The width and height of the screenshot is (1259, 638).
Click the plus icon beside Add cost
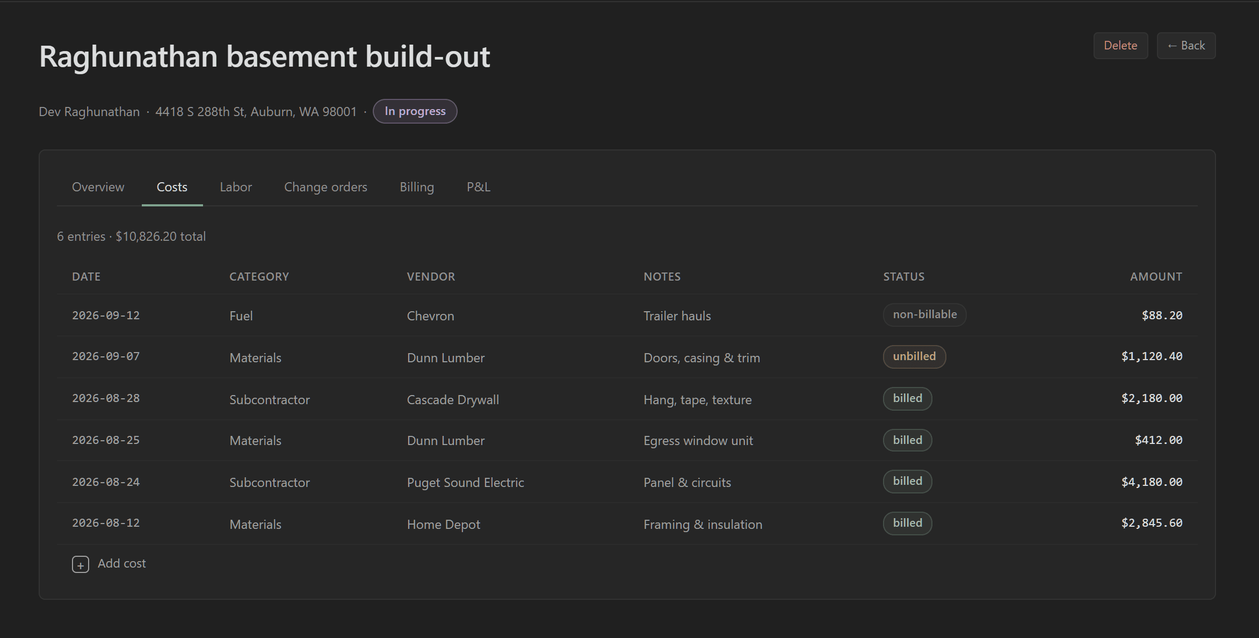81,564
